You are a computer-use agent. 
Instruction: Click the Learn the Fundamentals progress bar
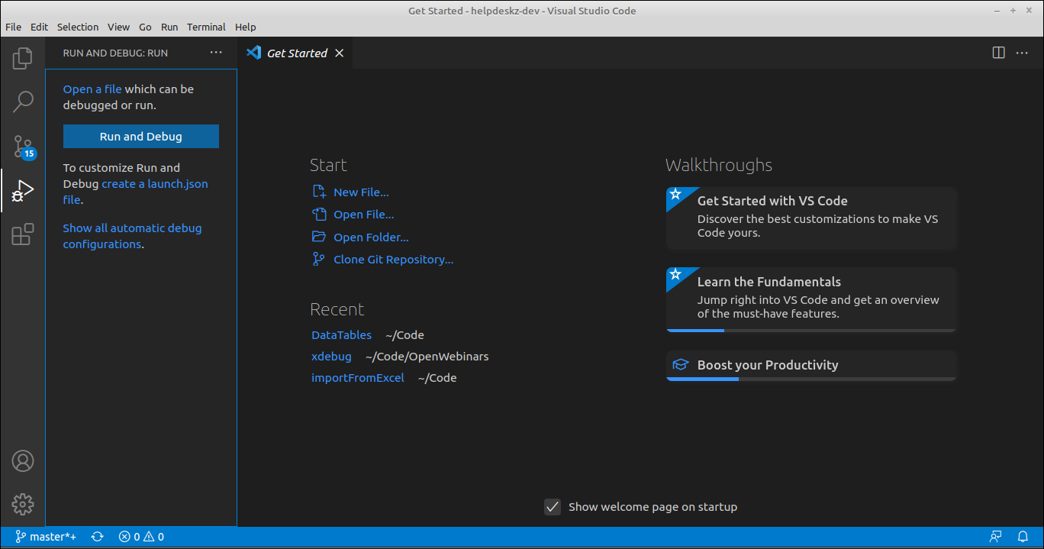694,330
